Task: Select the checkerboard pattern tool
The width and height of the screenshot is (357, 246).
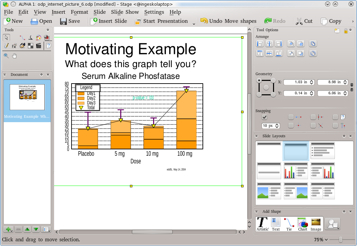Action: coord(31,46)
